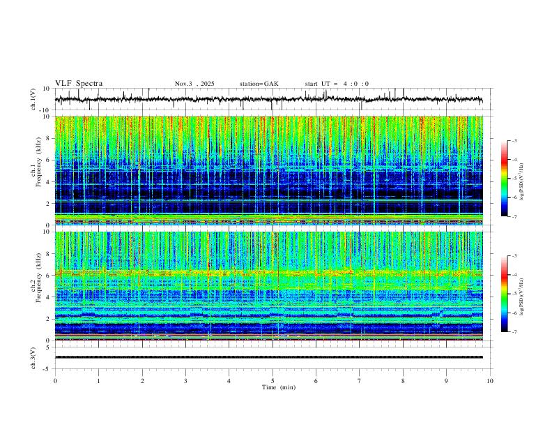Select the Time (min) axis label
This screenshot has width=552, height=427.
coord(279,387)
